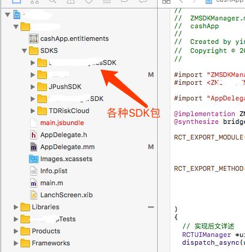Image resolution: width=245 pixels, height=252 pixels.
Task: Expand the Products group
Action: pyautogui.click(x=16, y=231)
